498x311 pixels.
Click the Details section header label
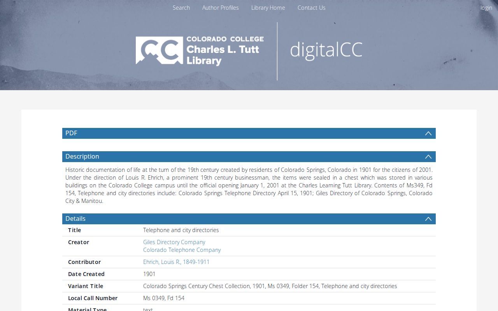(x=75, y=219)
